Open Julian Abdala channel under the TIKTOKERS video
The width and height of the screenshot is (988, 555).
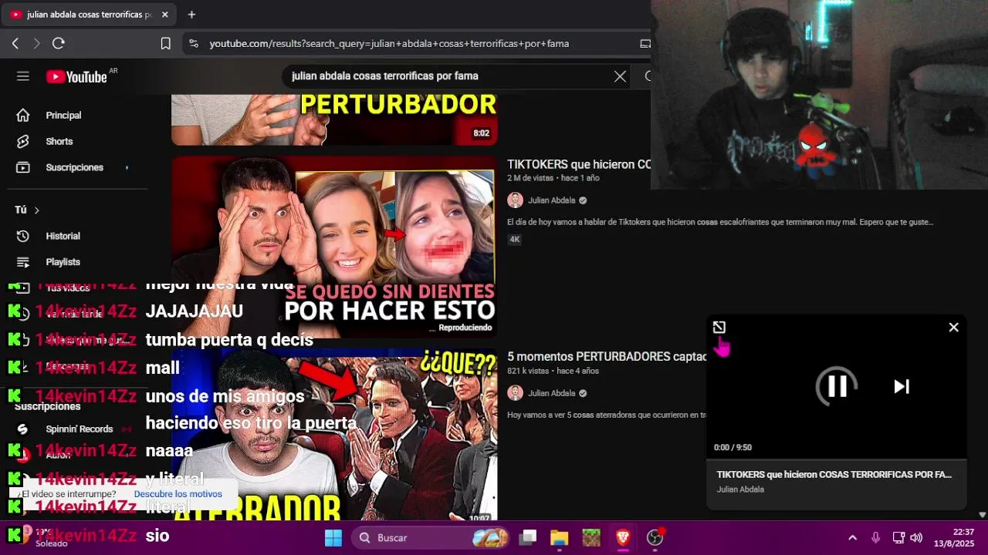tap(552, 200)
